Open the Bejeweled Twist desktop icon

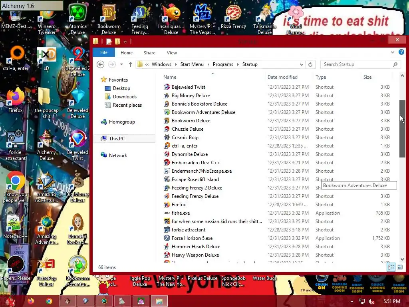(x=77, y=145)
